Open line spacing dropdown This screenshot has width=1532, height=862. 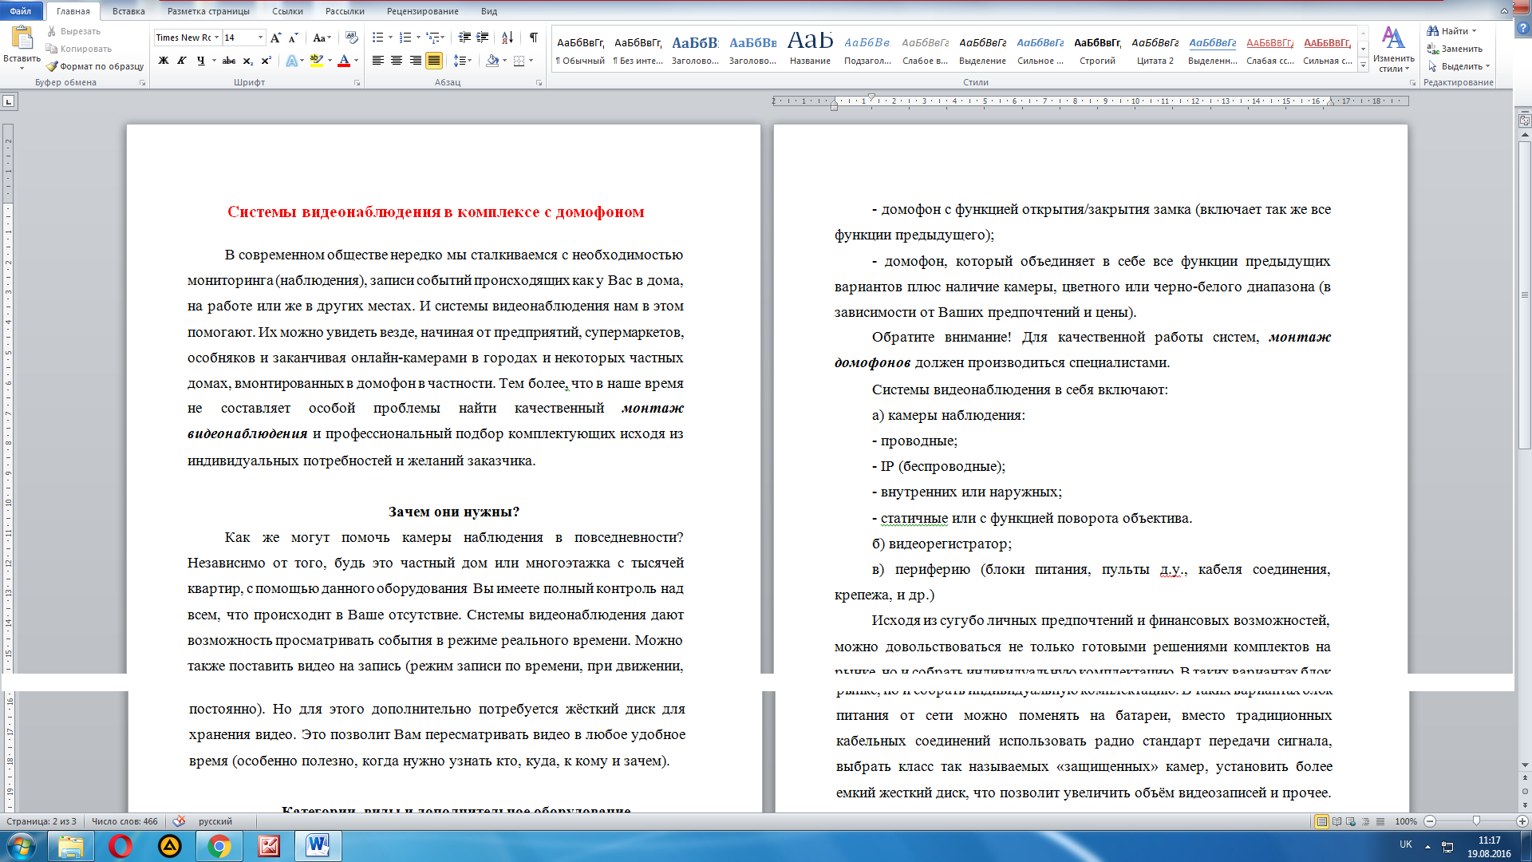pyautogui.click(x=462, y=61)
